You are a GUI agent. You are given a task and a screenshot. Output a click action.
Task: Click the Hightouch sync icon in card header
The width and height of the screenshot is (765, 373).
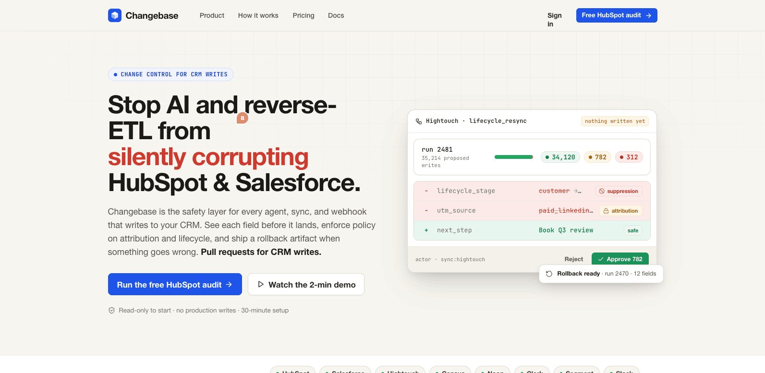pyautogui.click(x=419, y=121)
